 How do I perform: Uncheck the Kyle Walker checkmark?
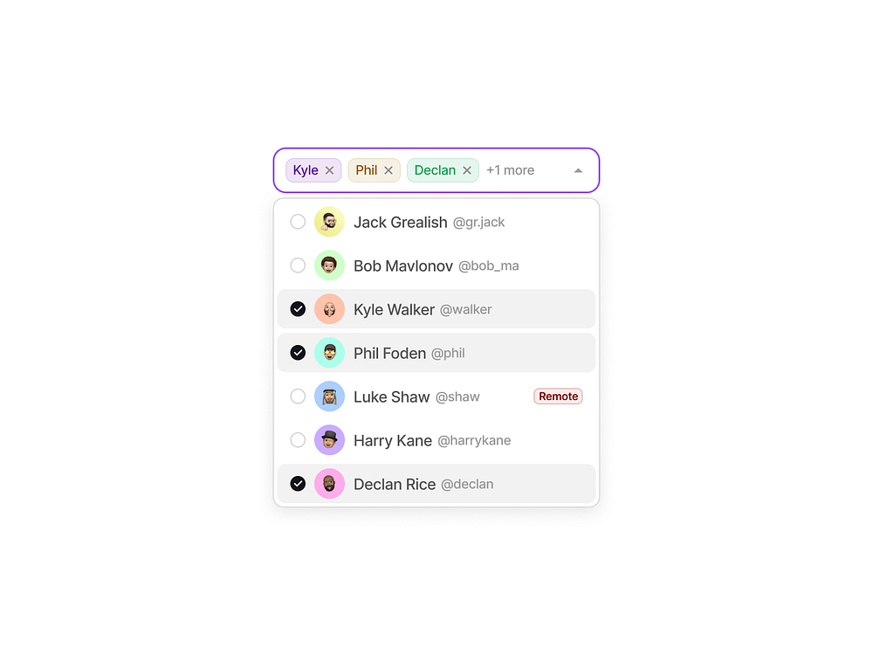click(298, 309)
